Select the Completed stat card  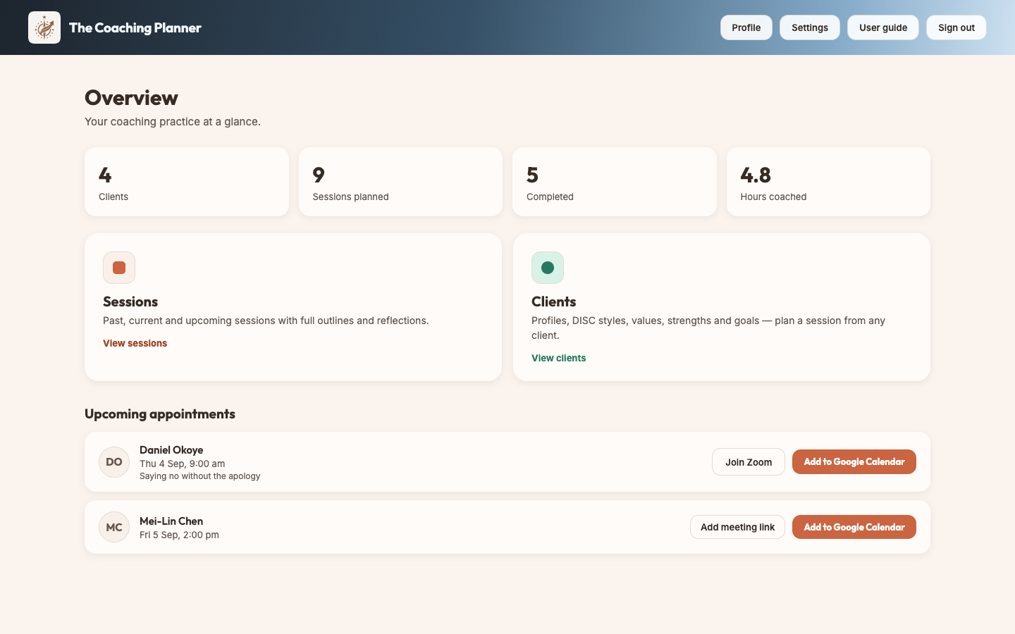click(x=615, y=182)
